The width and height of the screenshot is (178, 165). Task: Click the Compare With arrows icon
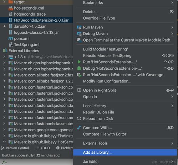[x=79, y=128]
